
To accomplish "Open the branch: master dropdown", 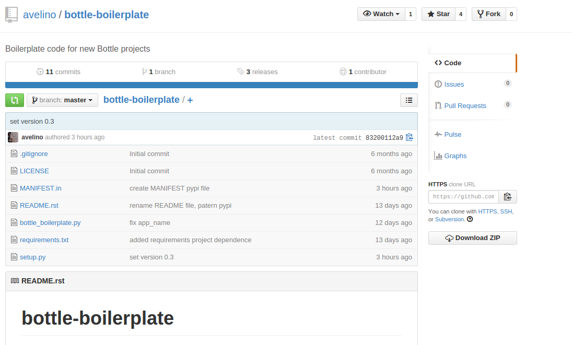I will click(x=62, y=100).
